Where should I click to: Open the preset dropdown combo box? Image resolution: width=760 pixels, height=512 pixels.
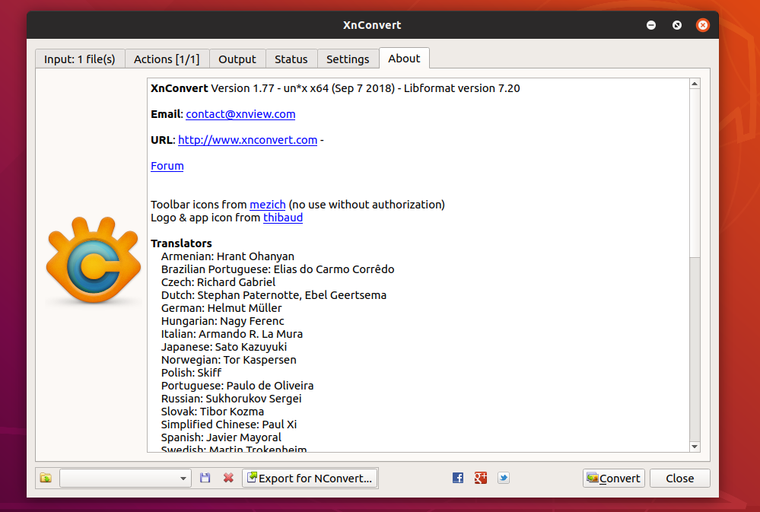[125, 478]
